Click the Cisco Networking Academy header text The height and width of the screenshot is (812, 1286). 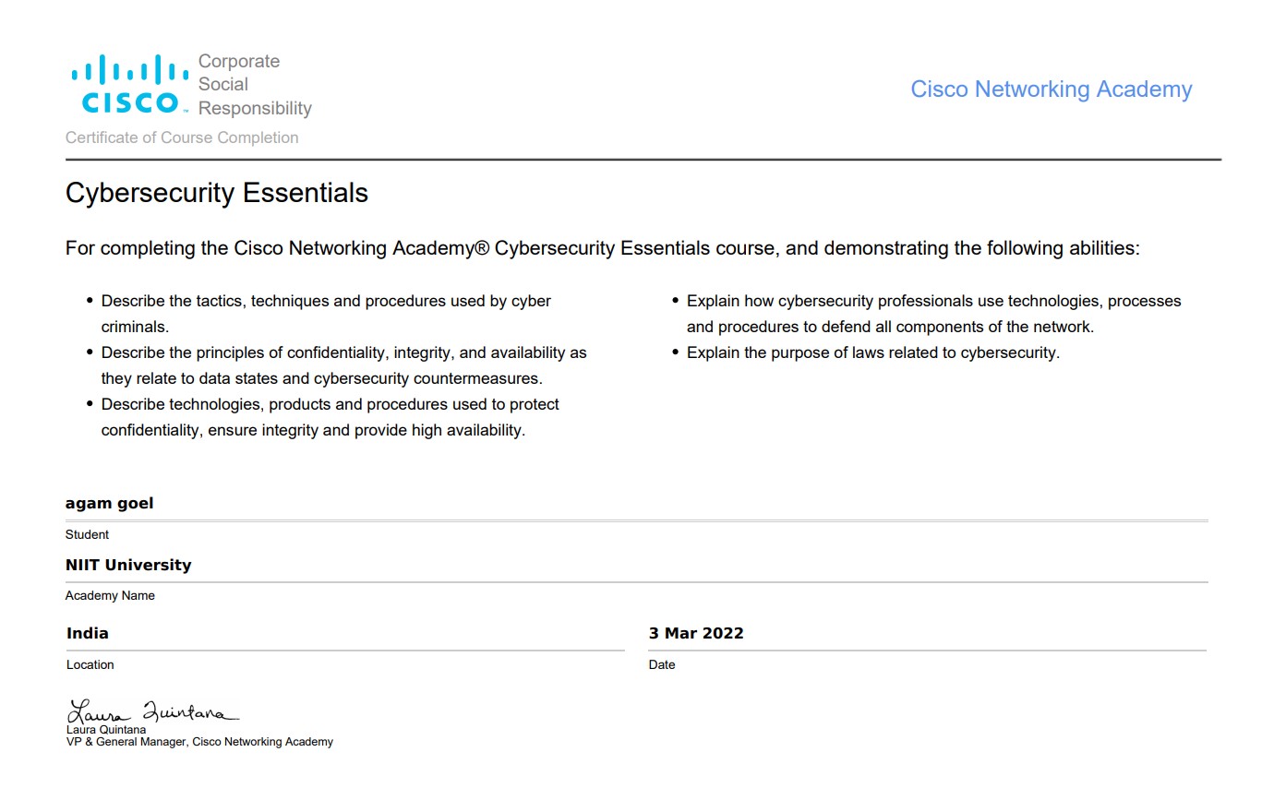coord(1051,90)
